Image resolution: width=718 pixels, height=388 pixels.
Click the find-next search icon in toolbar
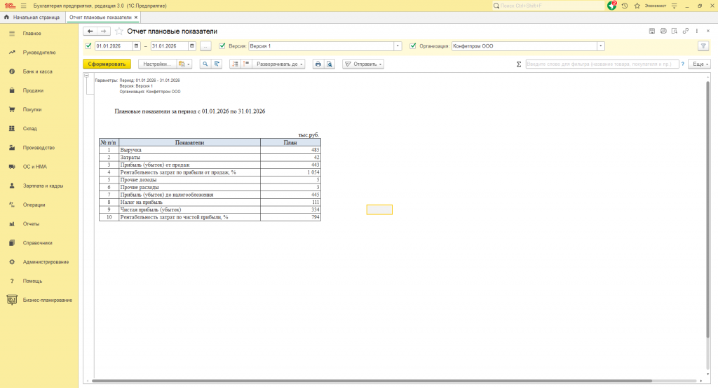point(217,64)
